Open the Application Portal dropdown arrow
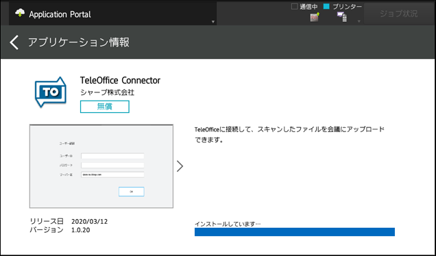Screen dimensions: 436x256 (x=213, y=22)
